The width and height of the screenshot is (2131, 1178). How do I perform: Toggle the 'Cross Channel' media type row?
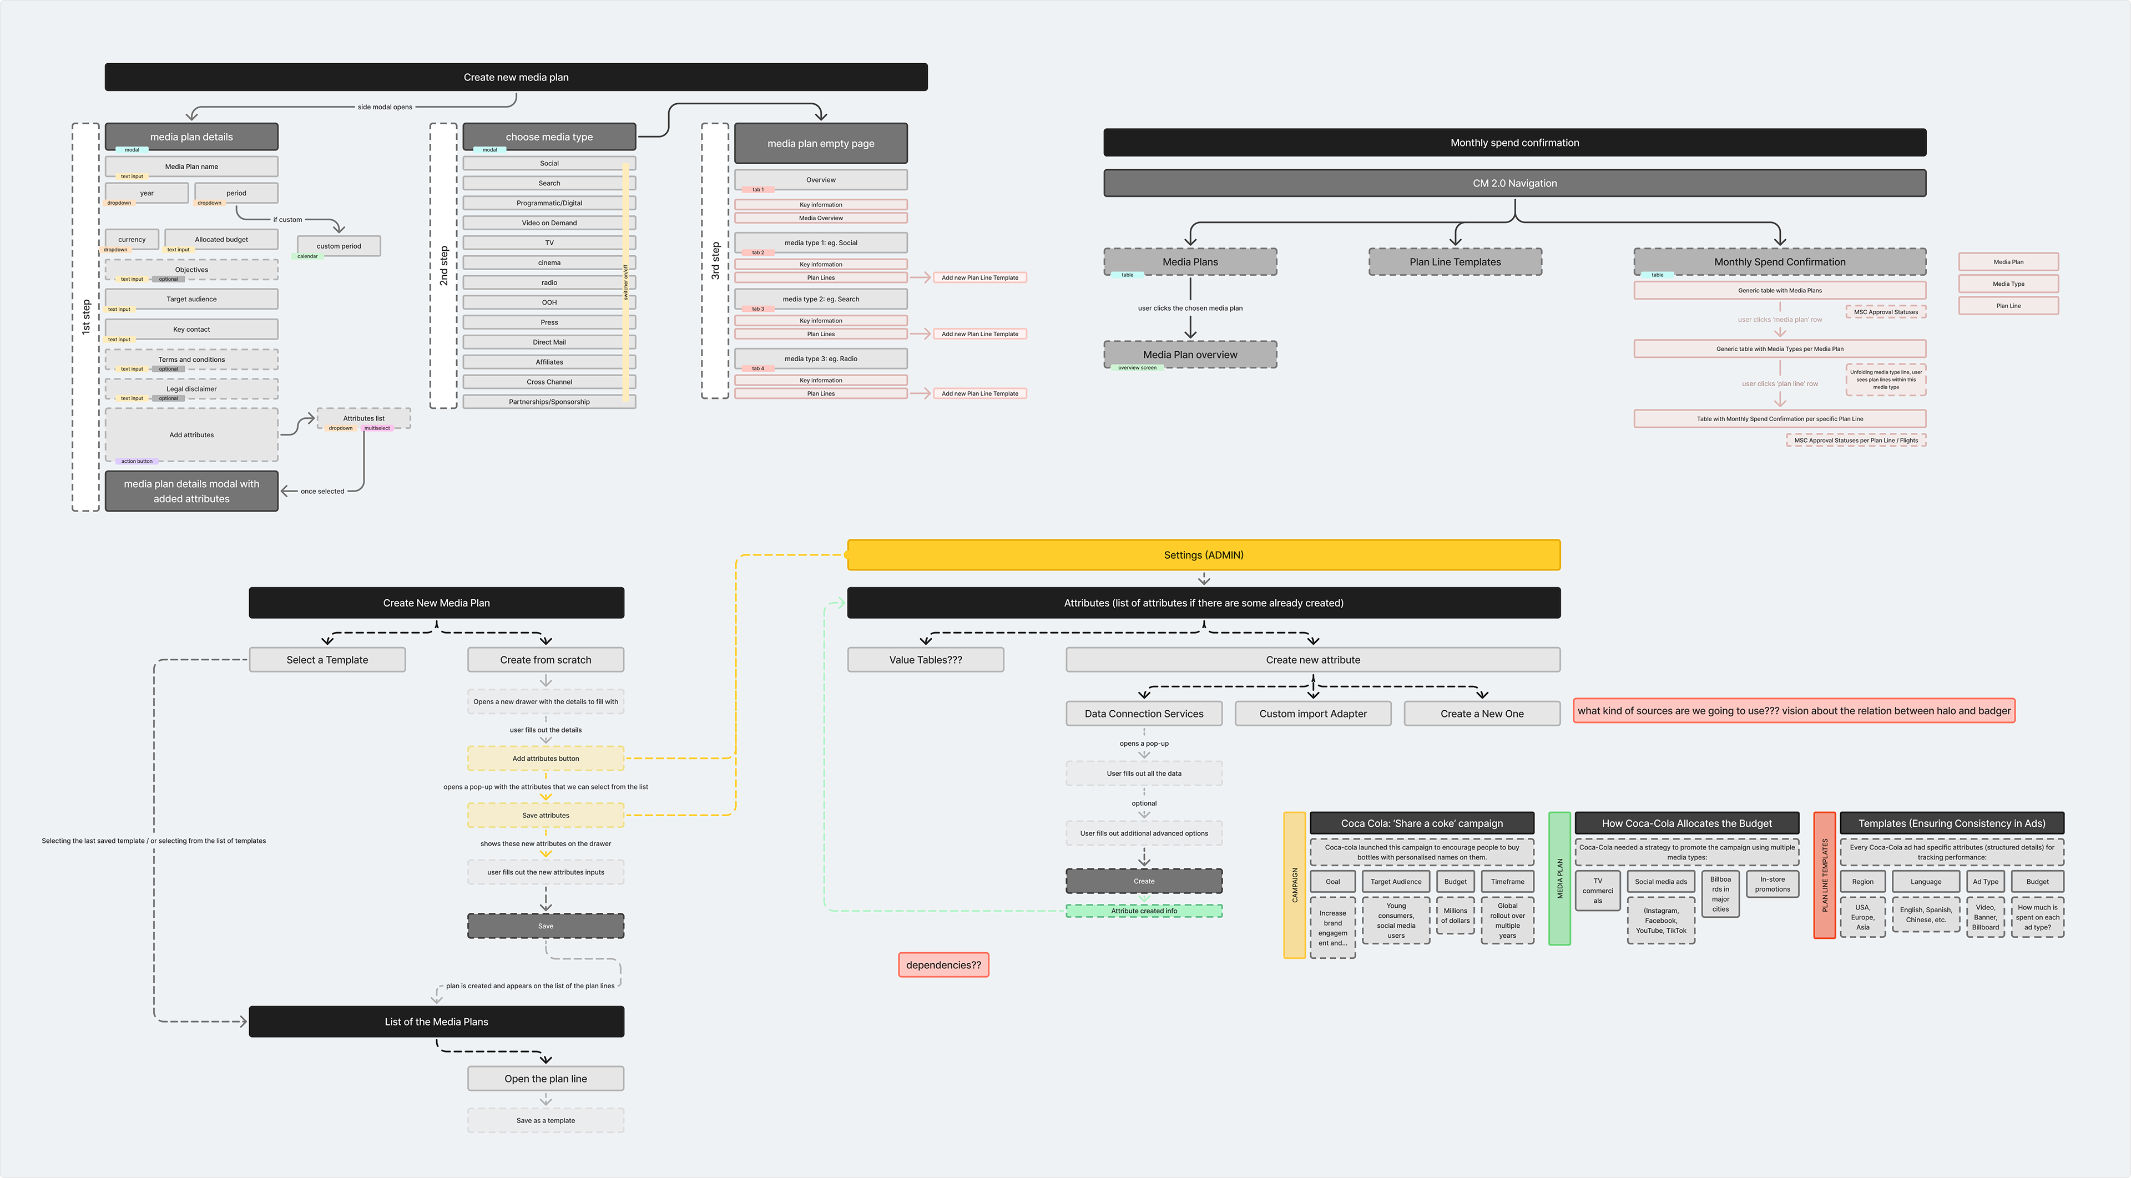tap(548, 382)
